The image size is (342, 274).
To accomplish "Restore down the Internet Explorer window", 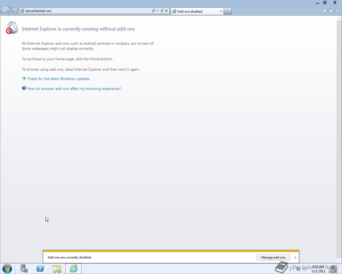I will tap(325, 3).
